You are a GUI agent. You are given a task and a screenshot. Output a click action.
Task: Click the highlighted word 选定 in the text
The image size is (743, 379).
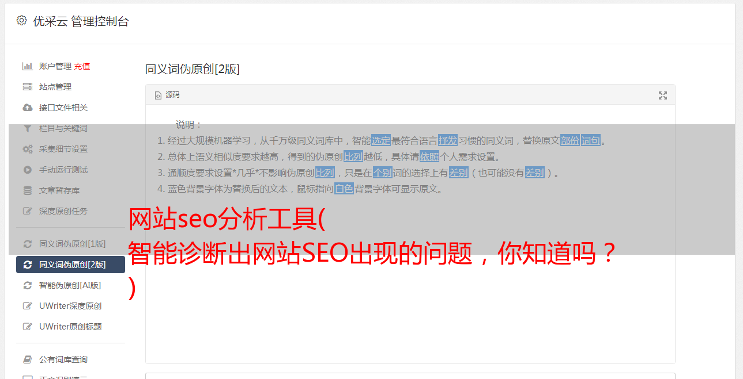pos(381,140)
